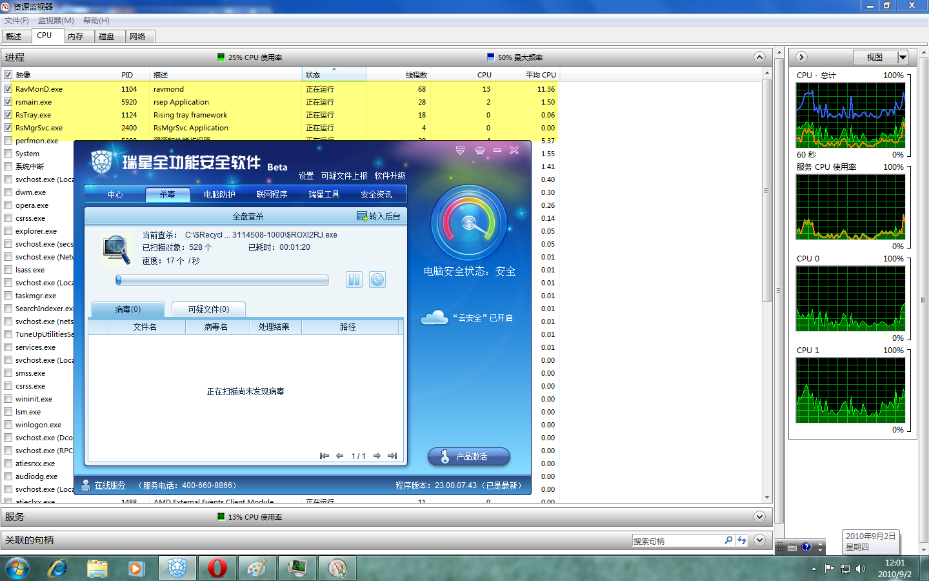This screenshot has width=929, height=581.
Task: Open Windows Media Player from the taskbar
Action: 136,568
